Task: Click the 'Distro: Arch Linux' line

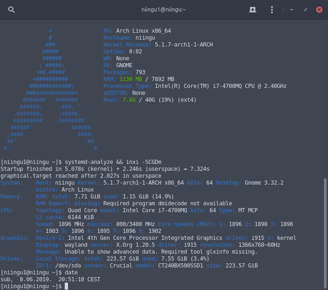Action: [x=65, y=190]
